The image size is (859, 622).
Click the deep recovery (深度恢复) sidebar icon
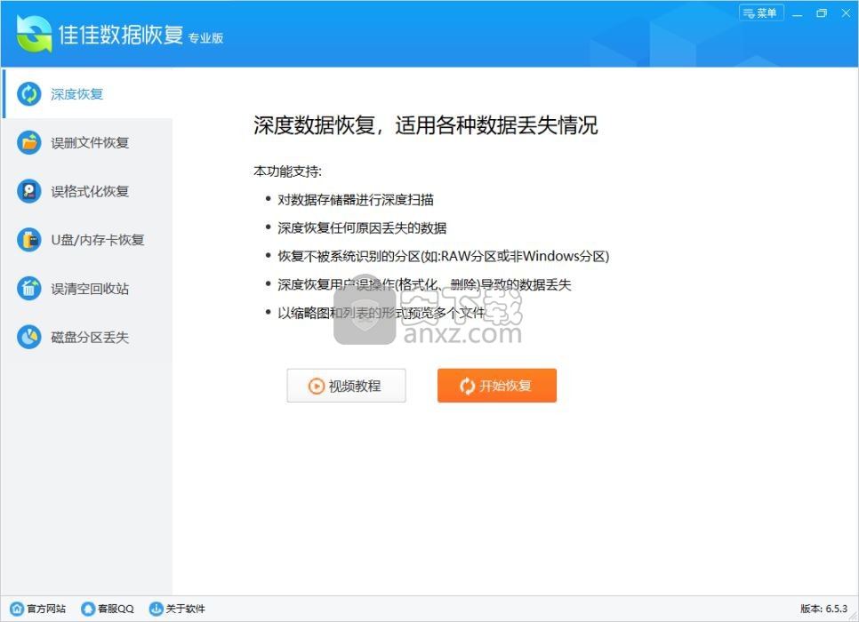pos(29,93)
